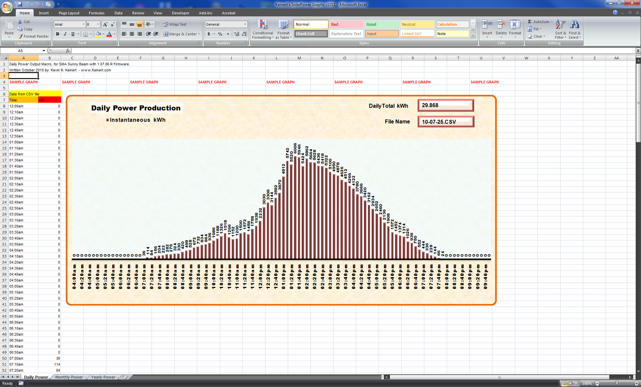Open the Name Box dropdown arrow
This screenshot has width=641, height=387.
(x=44, y=51)
